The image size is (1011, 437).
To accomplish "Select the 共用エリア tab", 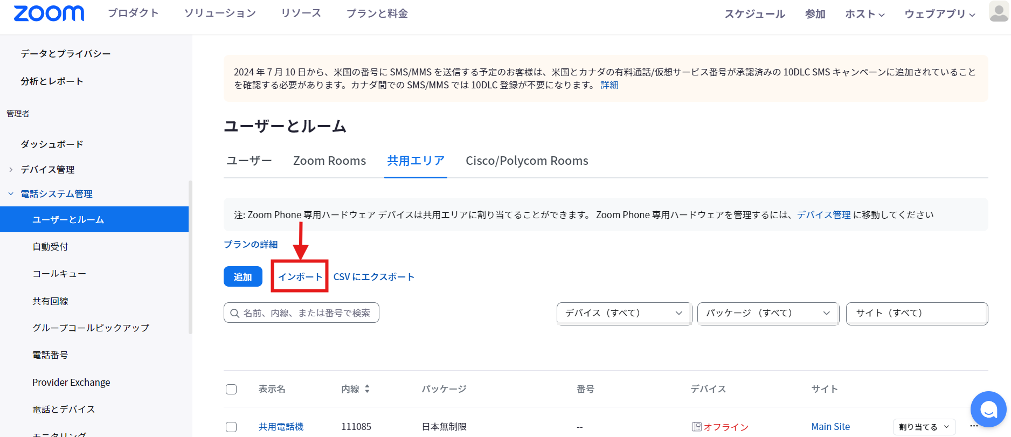I will (416, 161).
